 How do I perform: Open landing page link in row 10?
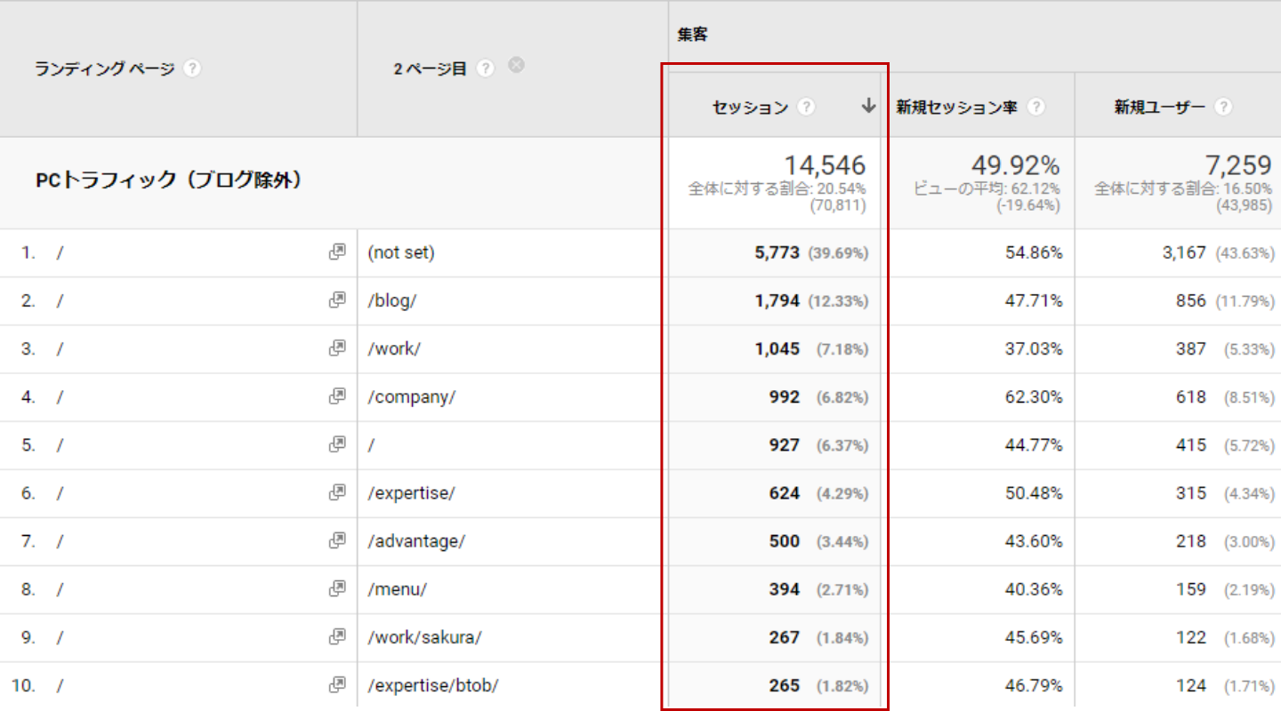tap(60, 684)
